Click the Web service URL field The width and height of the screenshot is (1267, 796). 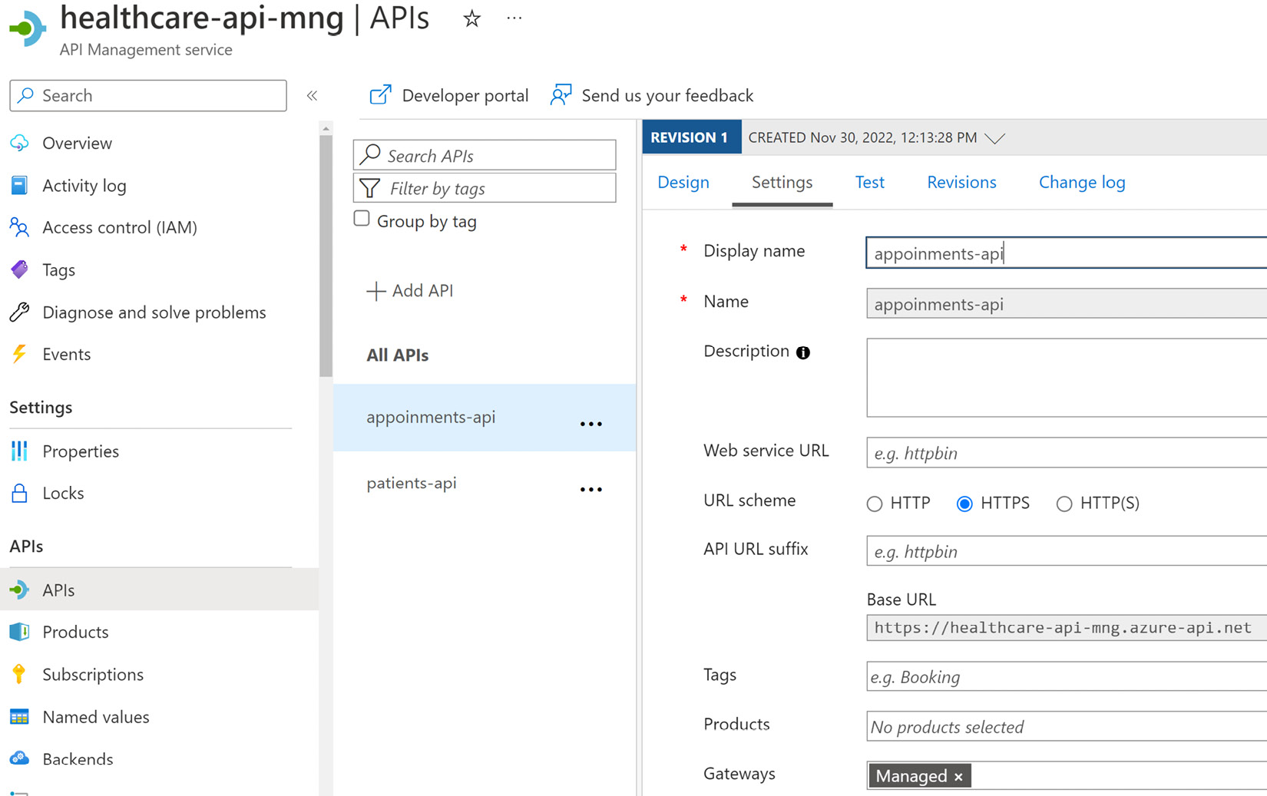point(1067,453)
